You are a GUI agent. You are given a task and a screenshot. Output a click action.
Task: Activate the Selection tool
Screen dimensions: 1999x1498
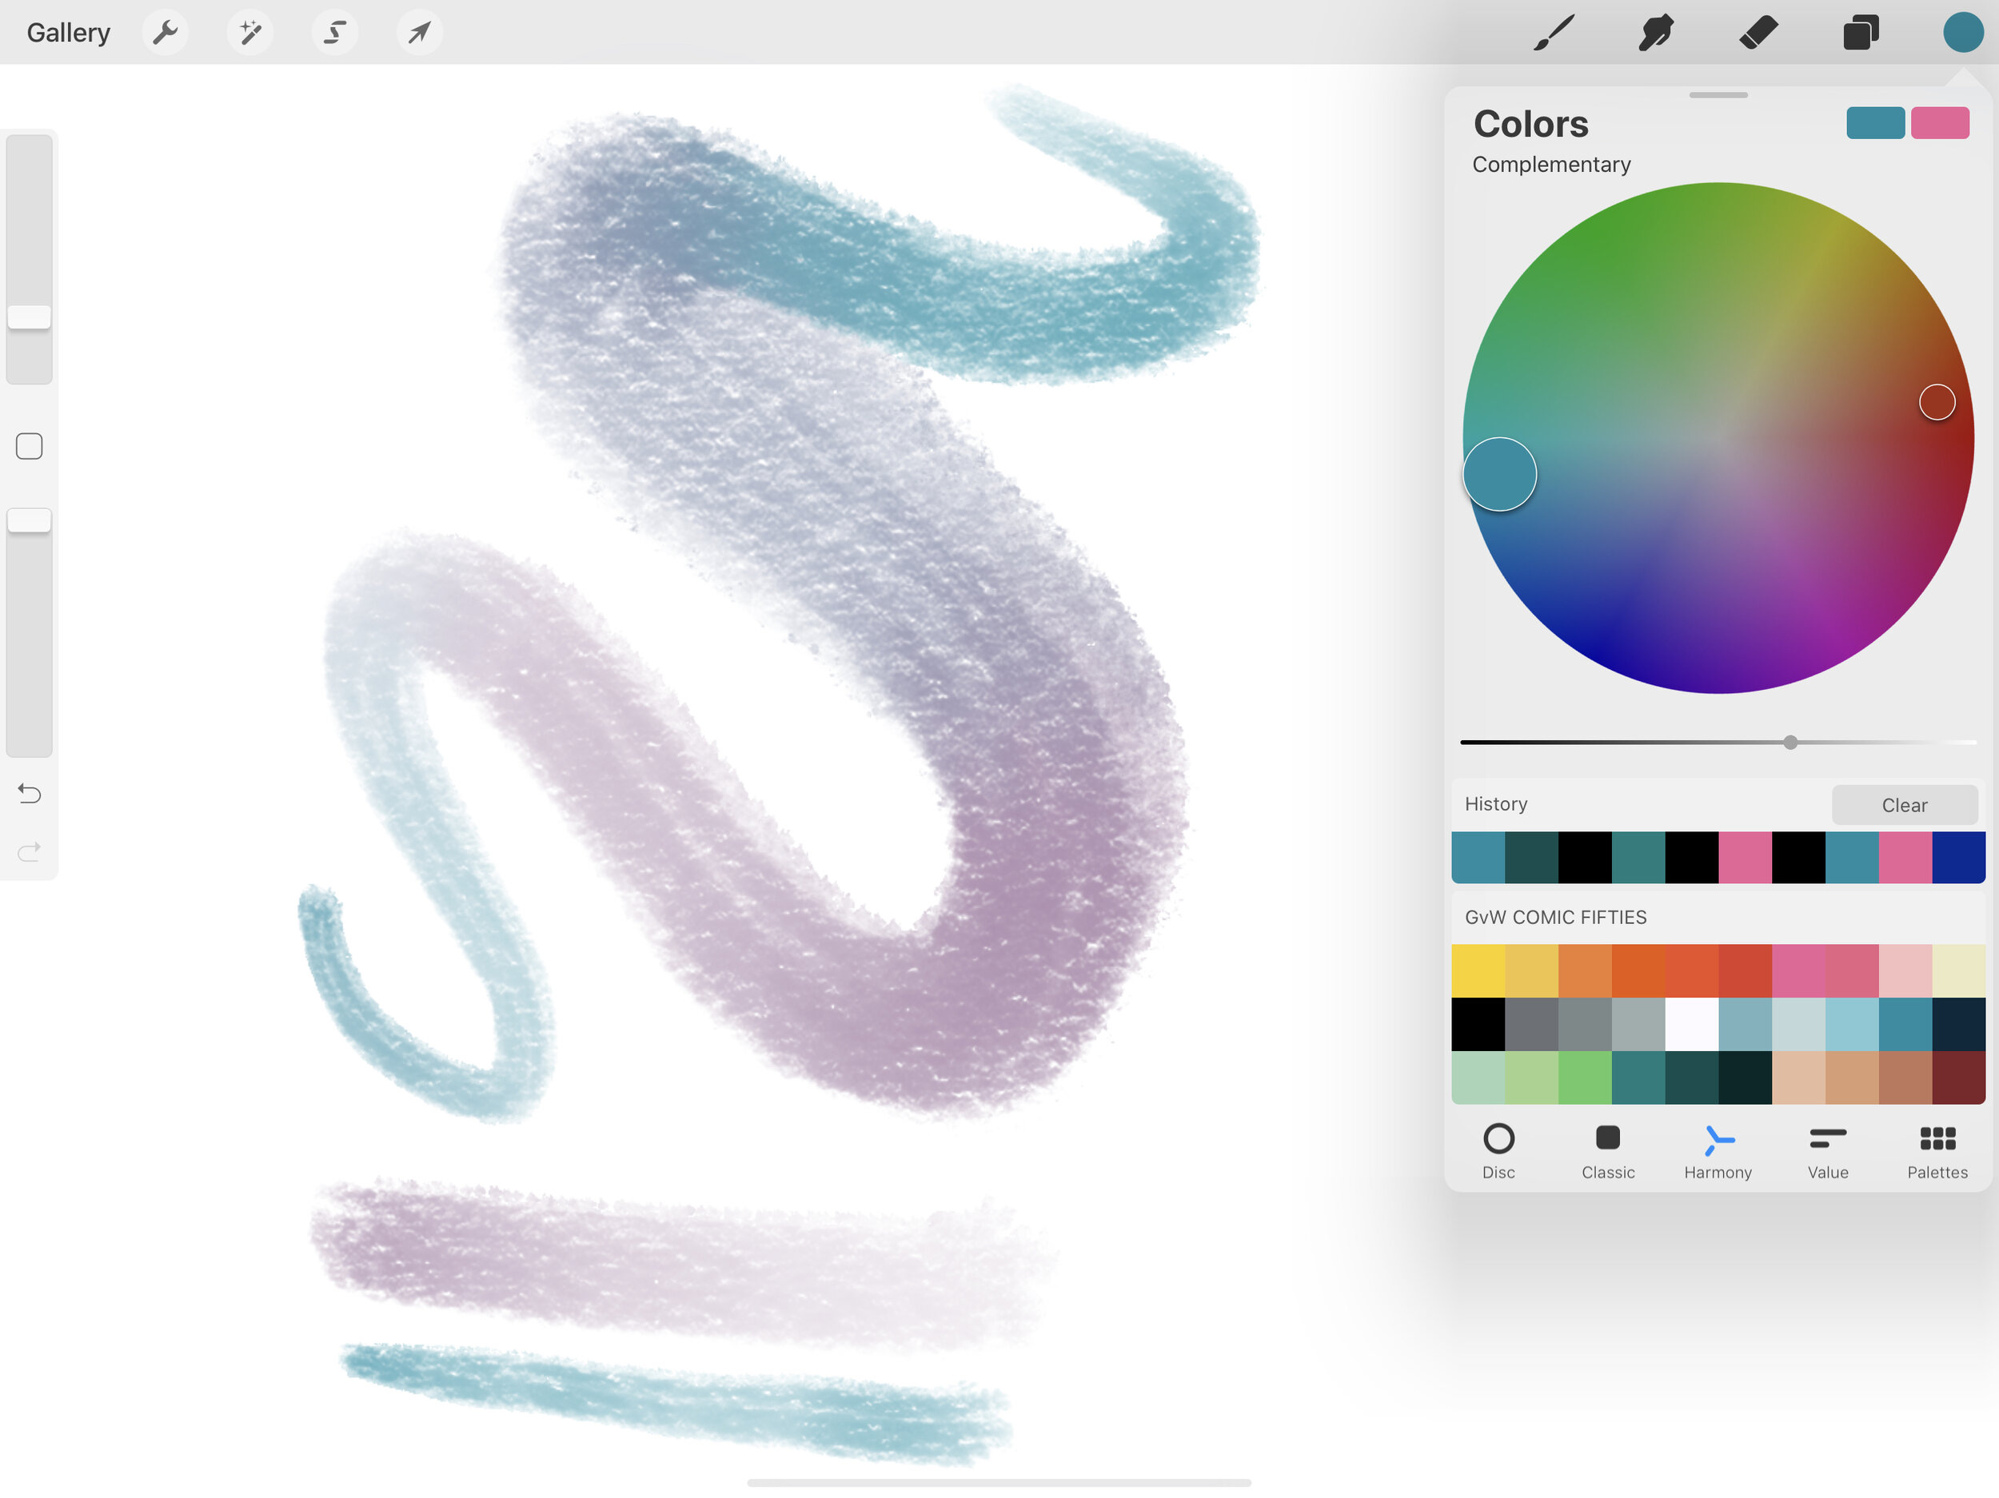[335, 34]
